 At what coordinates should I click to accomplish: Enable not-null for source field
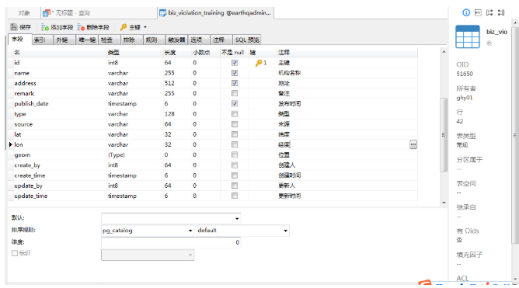[235, 124]
